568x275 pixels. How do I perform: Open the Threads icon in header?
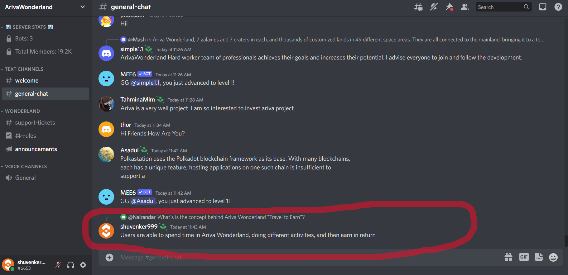click(418, 7)
